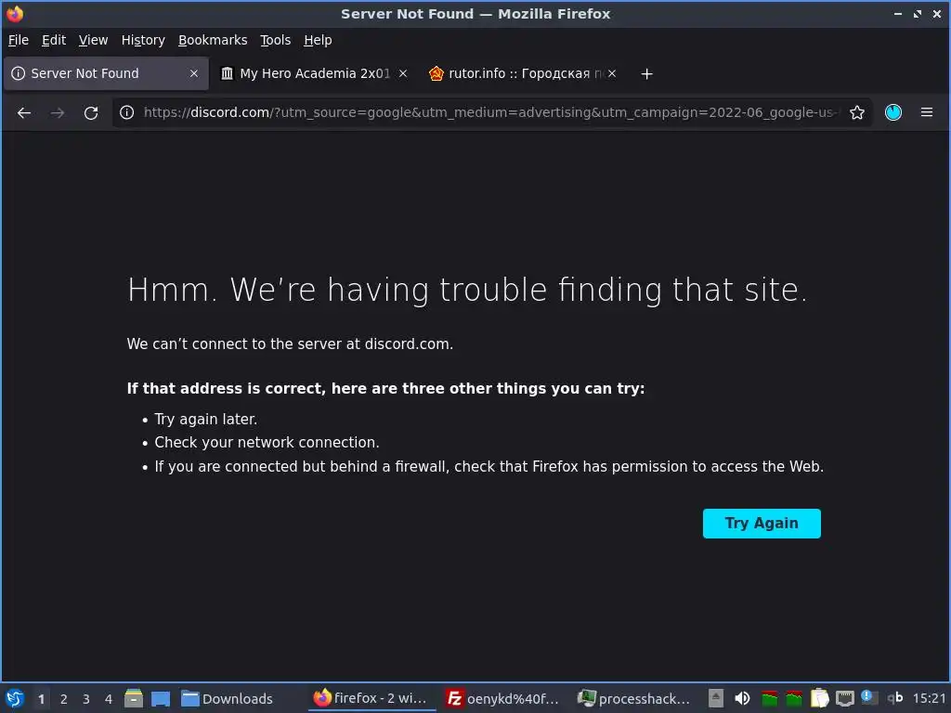Focus the discord.com URL address bar
Viewport: 951px width, 713px height.
click(491, 112)
